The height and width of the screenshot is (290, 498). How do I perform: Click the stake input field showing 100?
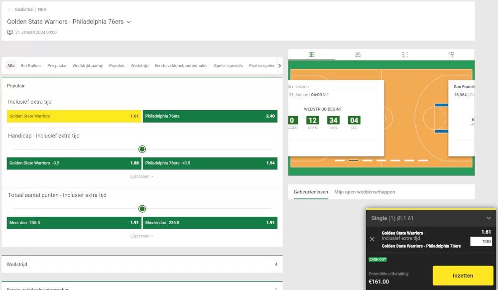tap(481, 242)
